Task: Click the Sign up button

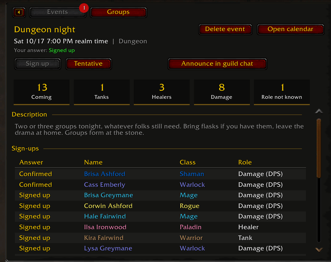Action: point(37,64)
